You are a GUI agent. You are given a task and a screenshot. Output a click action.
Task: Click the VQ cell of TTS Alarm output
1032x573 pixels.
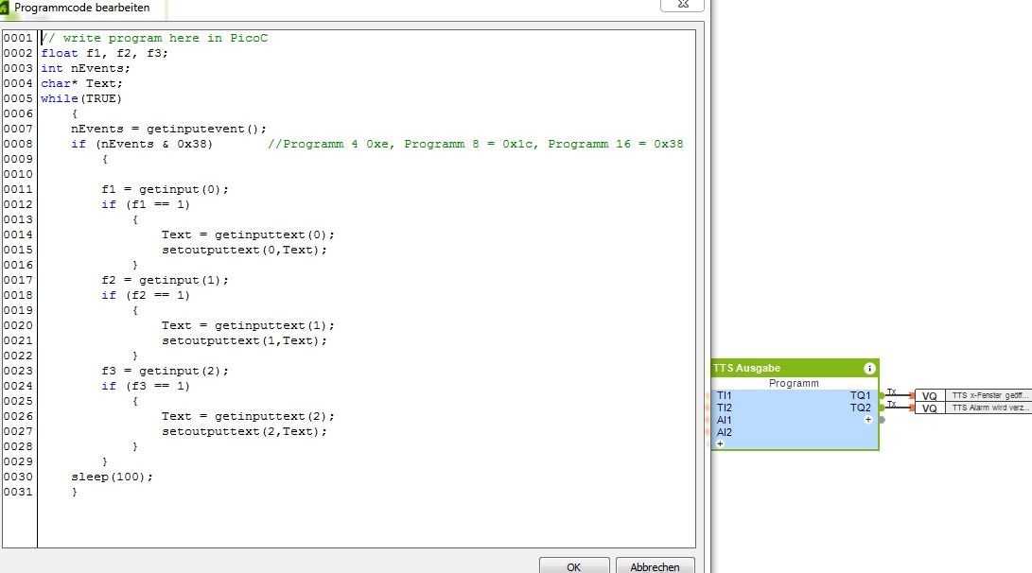(x=929, y=408)
